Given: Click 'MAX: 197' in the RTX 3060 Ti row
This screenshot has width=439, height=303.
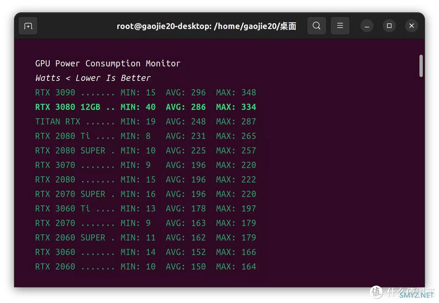Looking at the screenshot, I should [x=236, y=209].
